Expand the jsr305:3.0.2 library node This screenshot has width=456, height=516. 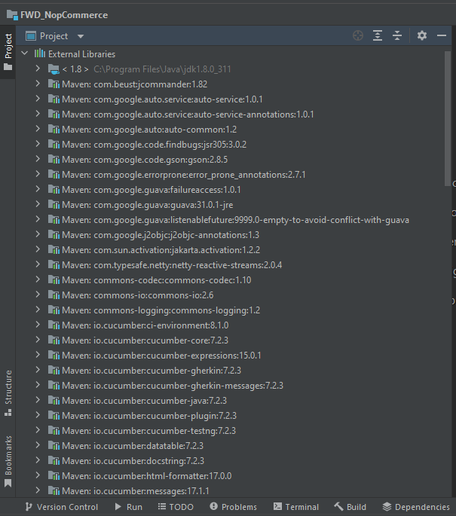click(x=38, y=144)
